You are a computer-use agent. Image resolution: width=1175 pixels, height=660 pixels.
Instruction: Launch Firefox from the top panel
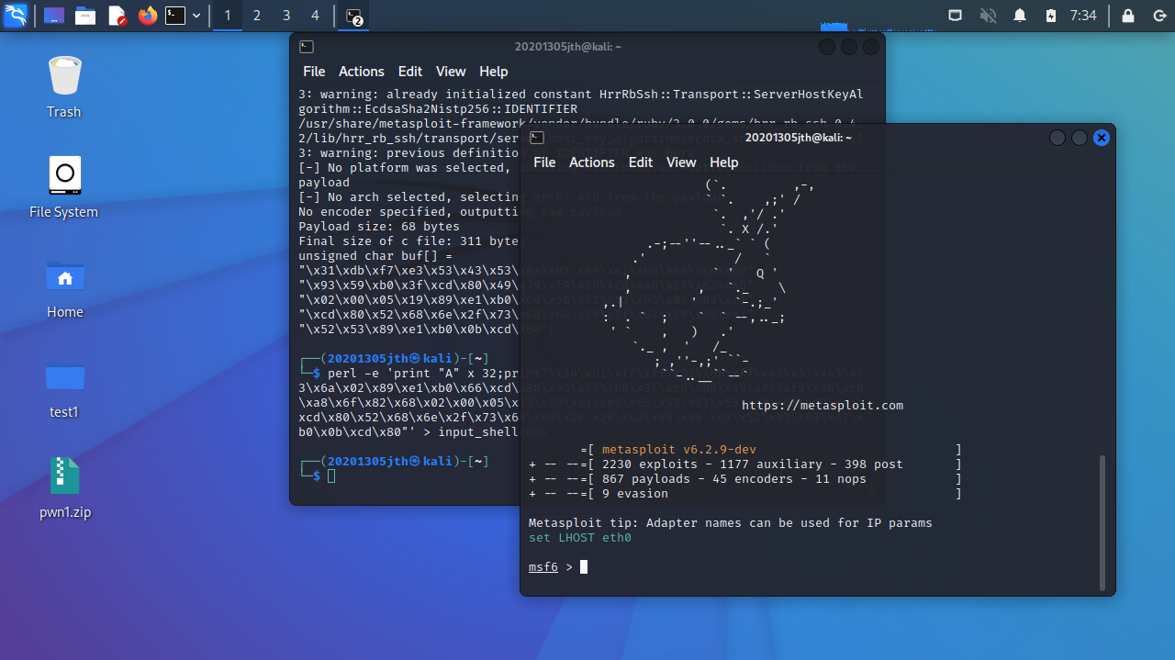(x=147, y=16)
